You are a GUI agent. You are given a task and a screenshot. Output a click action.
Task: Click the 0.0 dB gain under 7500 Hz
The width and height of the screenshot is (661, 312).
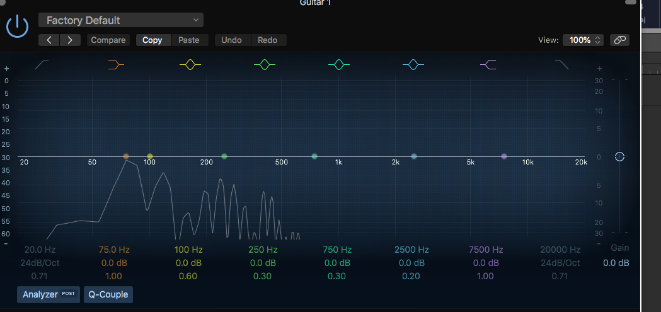coord(486,263)
